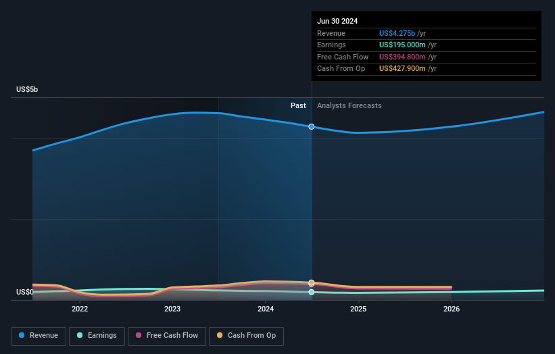Toggle the Revenue legend button

point(39,336)
